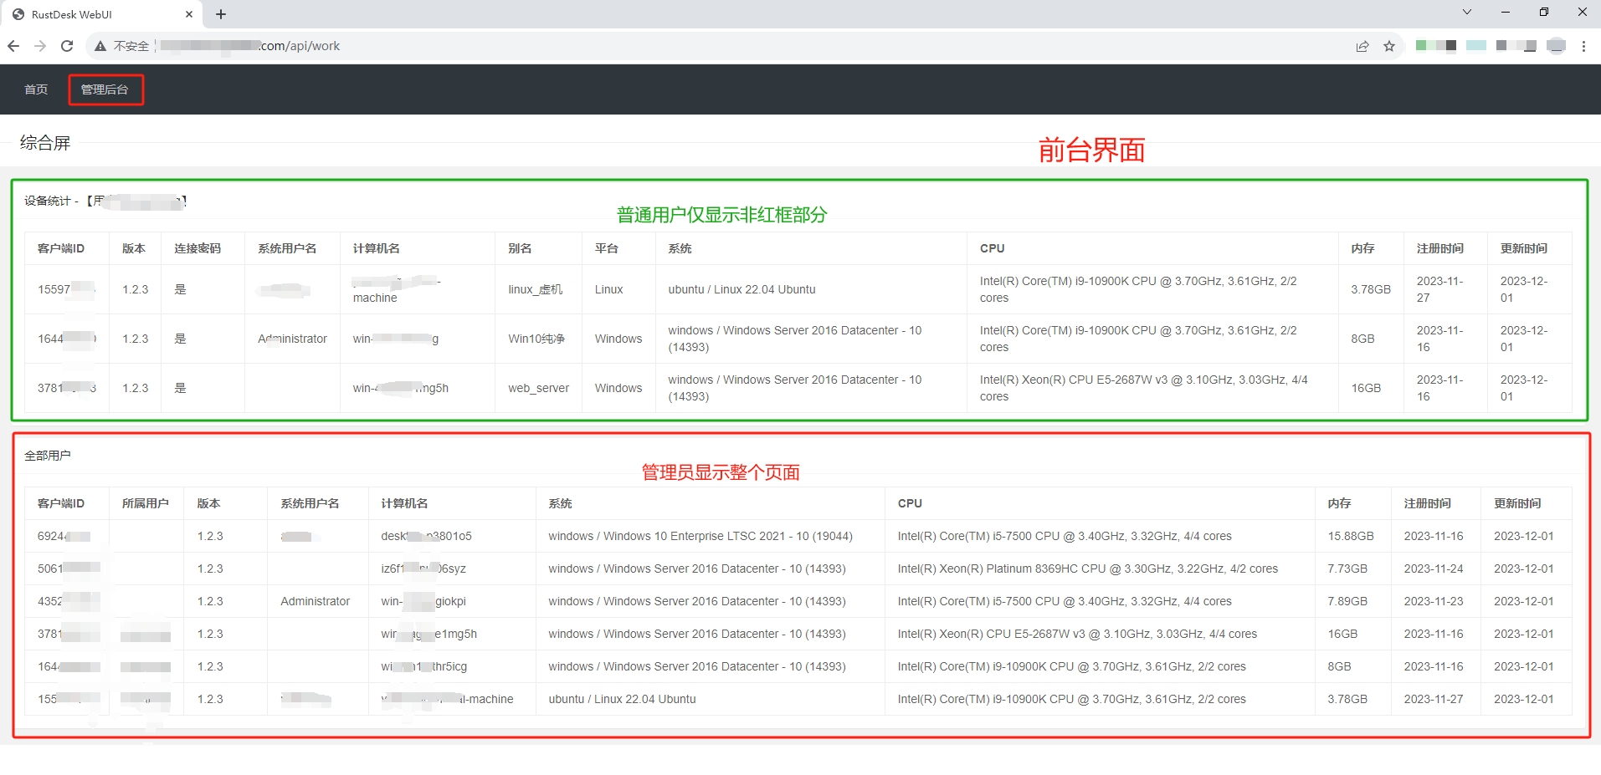Click the forward navigation arrow
The height and width of the screenshot is (775, 1601).
40,46
